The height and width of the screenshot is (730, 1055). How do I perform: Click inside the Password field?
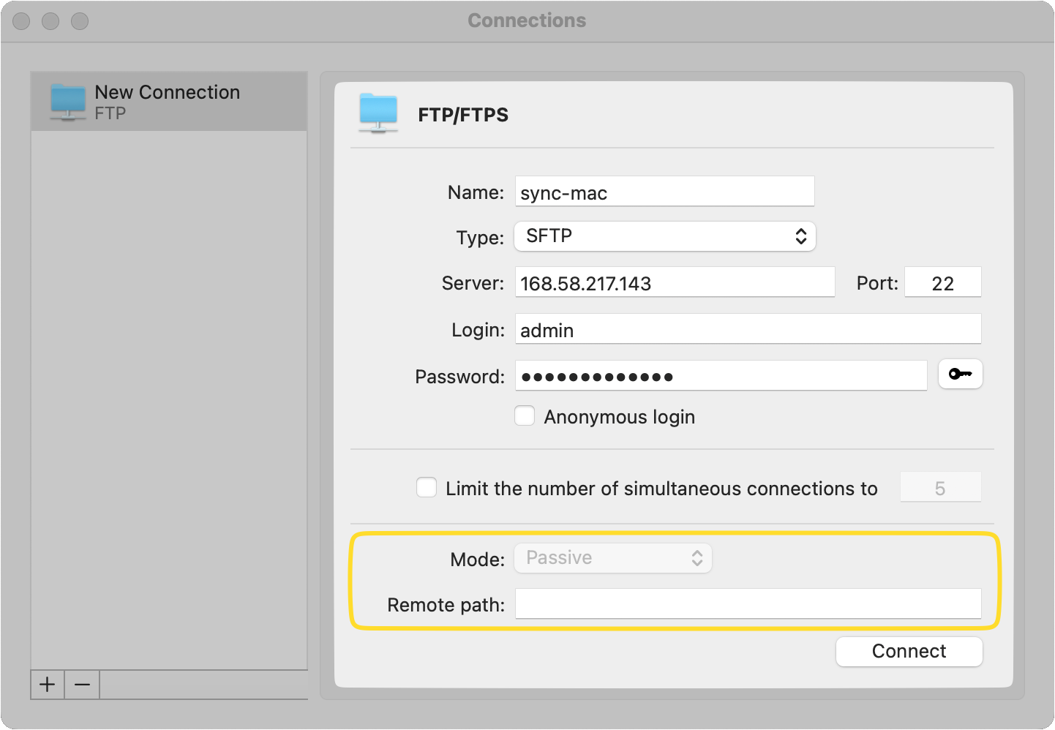tap(721, 375)
